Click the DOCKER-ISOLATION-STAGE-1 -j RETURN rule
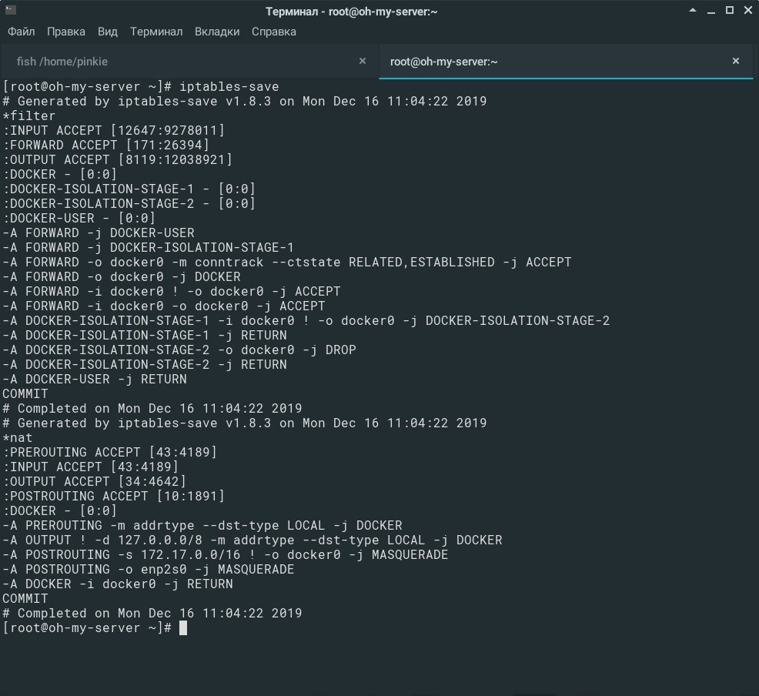 pyautogui.click(x=145, y=336)
